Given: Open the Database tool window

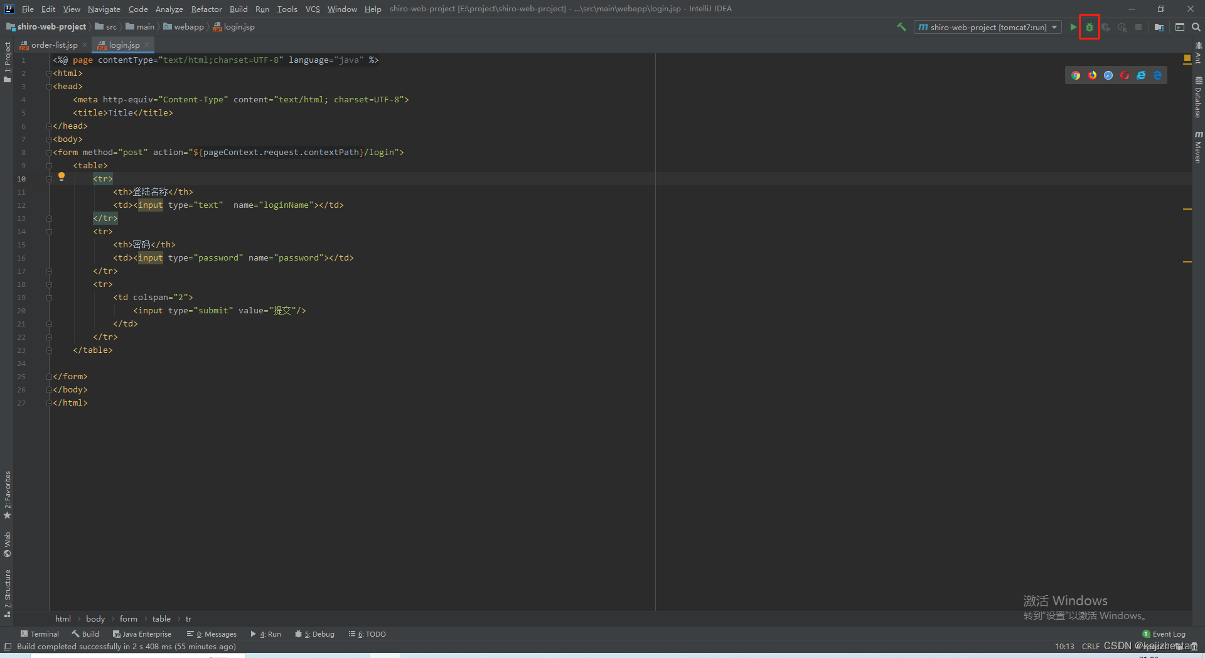Looking at the screenshot, I should (x=1198, y=97).
